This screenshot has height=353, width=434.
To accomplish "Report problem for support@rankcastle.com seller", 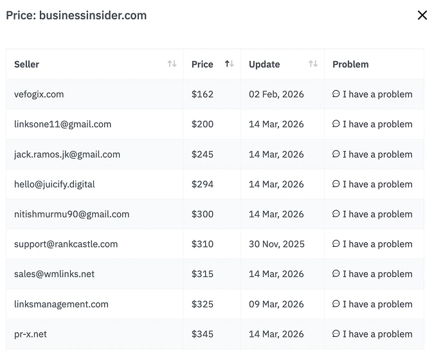I will (x=377, y=244).
